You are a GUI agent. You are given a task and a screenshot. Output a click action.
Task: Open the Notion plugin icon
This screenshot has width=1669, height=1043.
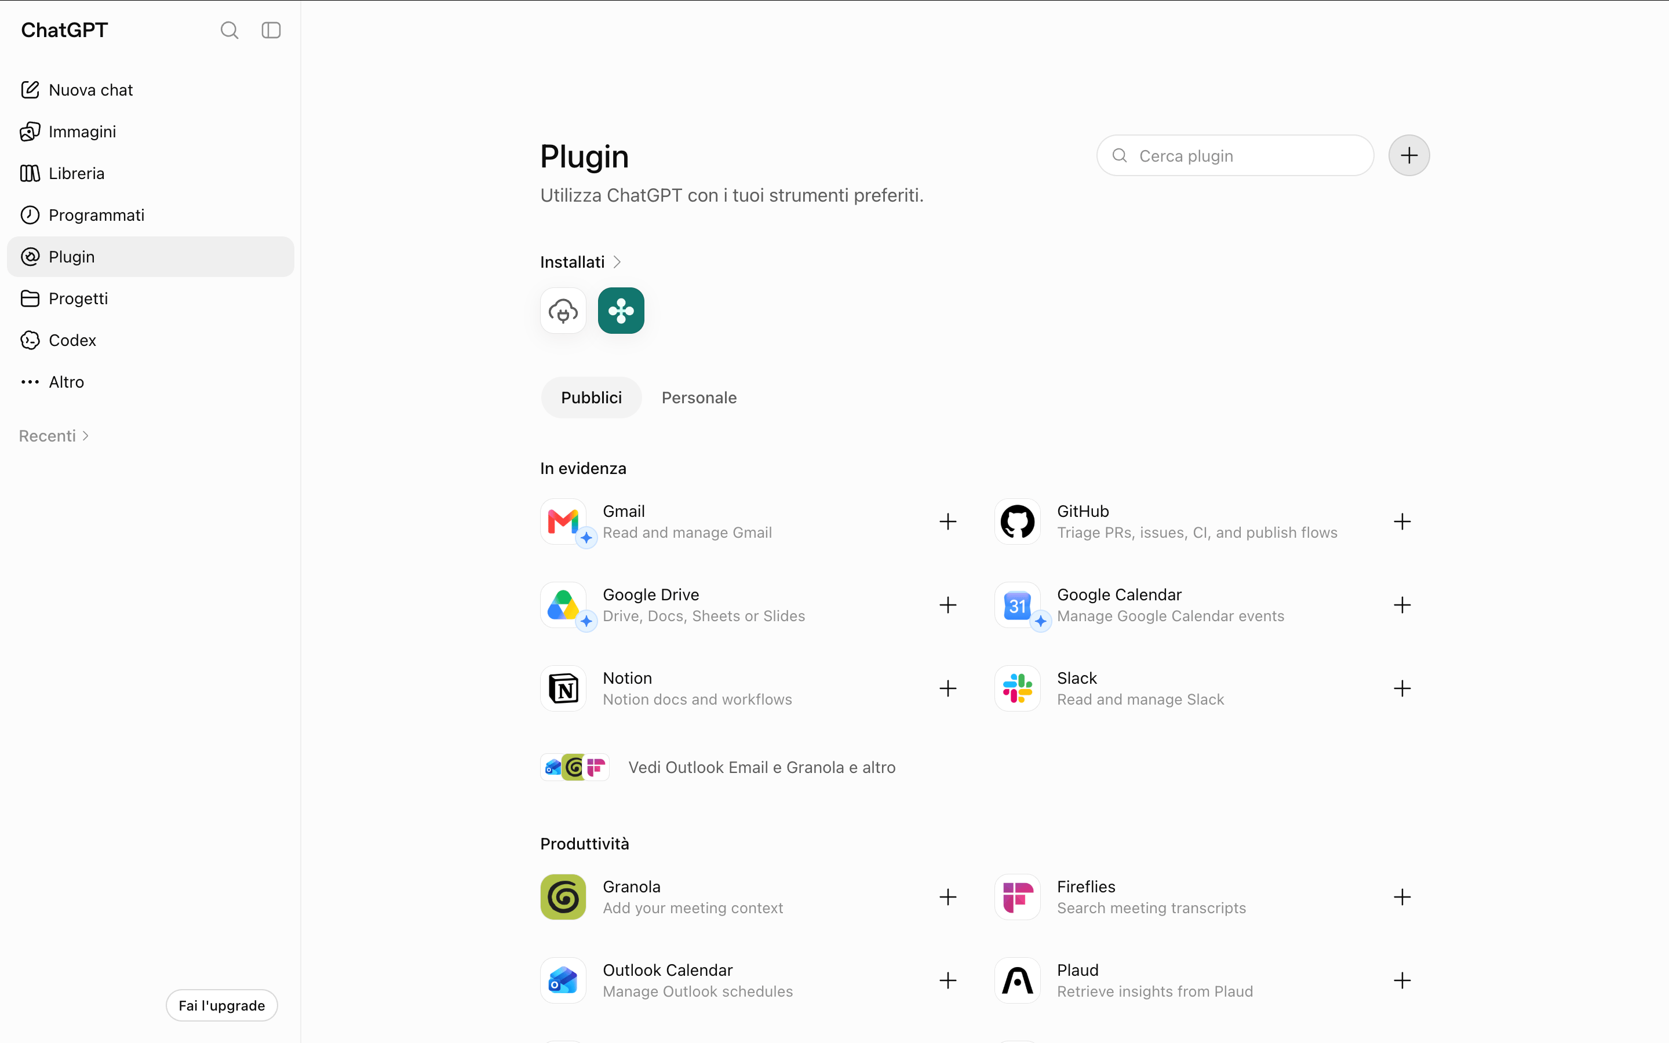[x=563, y=688]
